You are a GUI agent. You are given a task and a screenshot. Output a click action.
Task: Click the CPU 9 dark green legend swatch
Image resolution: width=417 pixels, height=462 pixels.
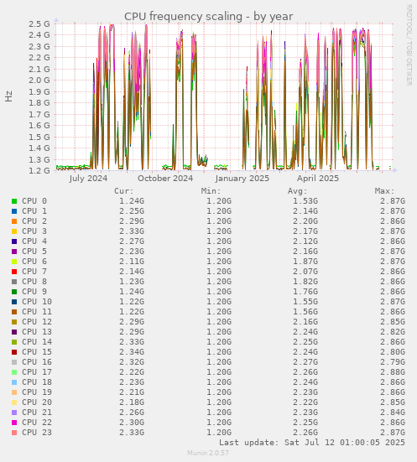14,292
